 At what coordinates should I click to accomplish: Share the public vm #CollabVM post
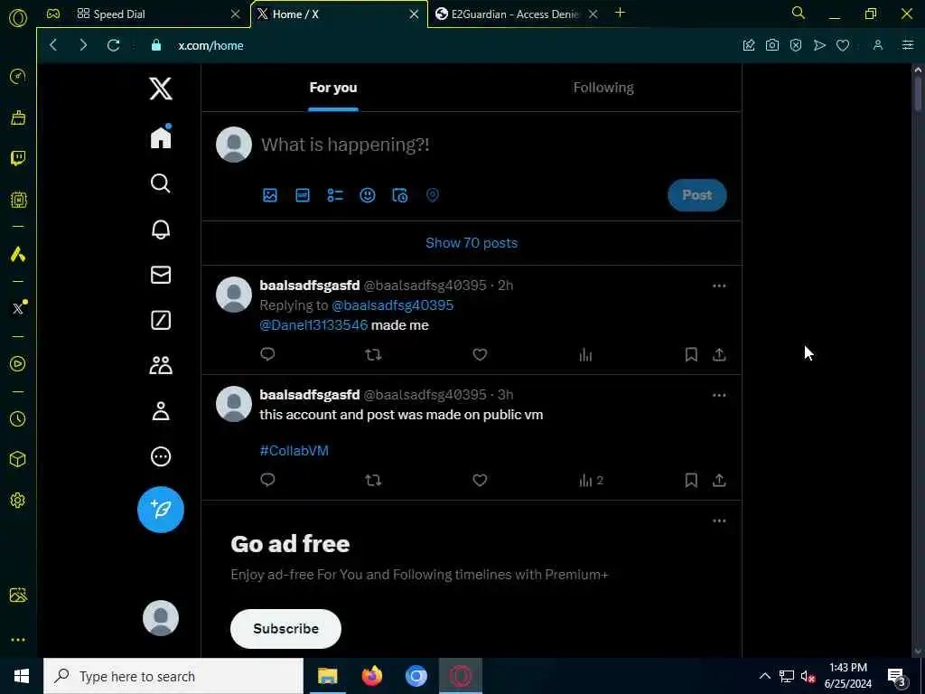pyautogui.click(x=719, y=480)
